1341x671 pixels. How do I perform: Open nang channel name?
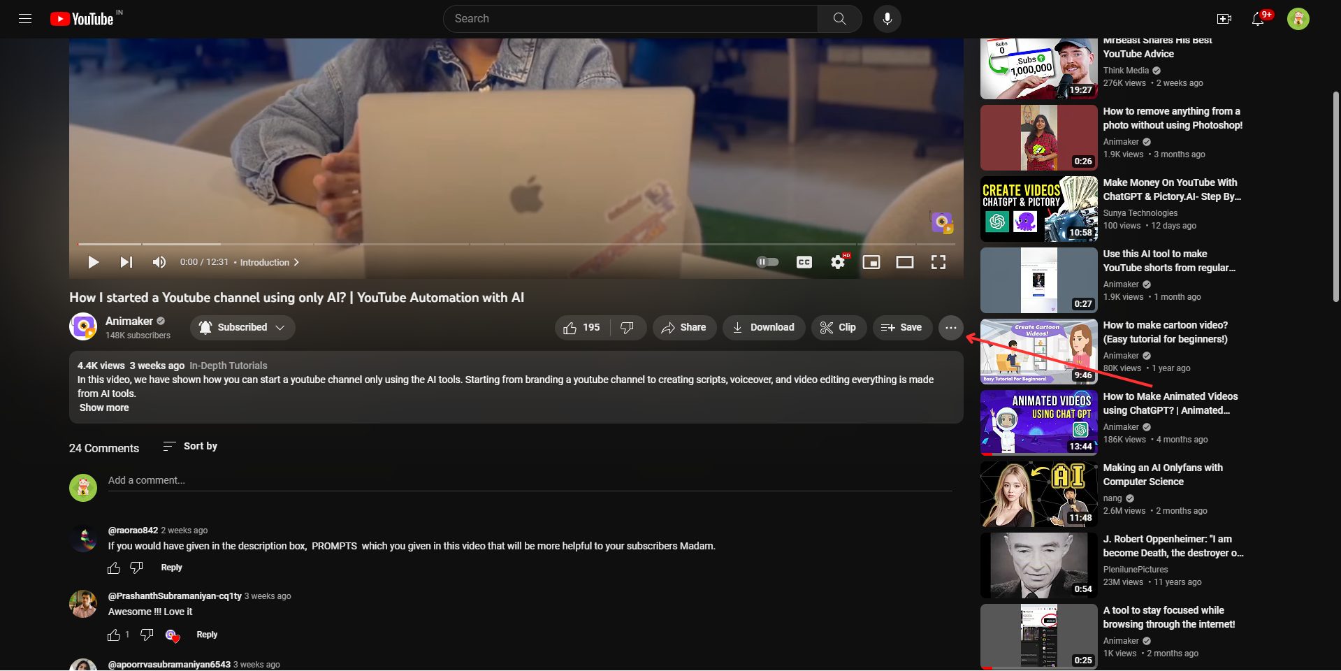(1112, 498)
